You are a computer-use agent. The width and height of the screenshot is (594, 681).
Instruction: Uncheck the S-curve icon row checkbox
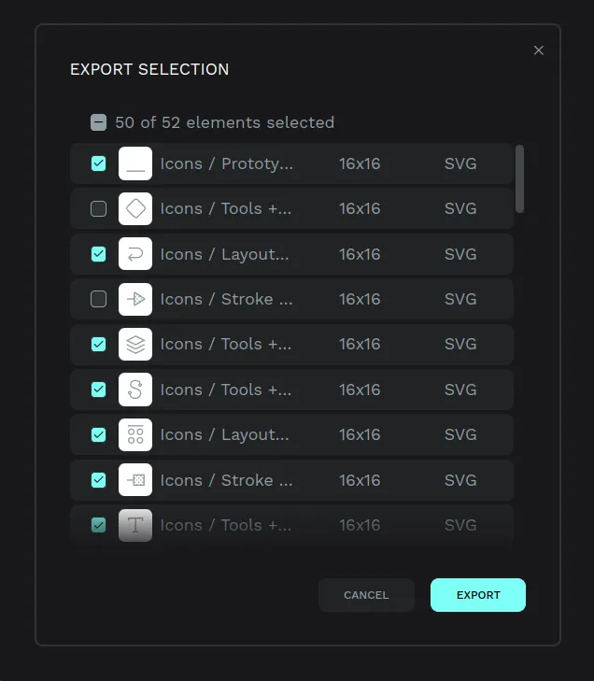coord(98,390)
